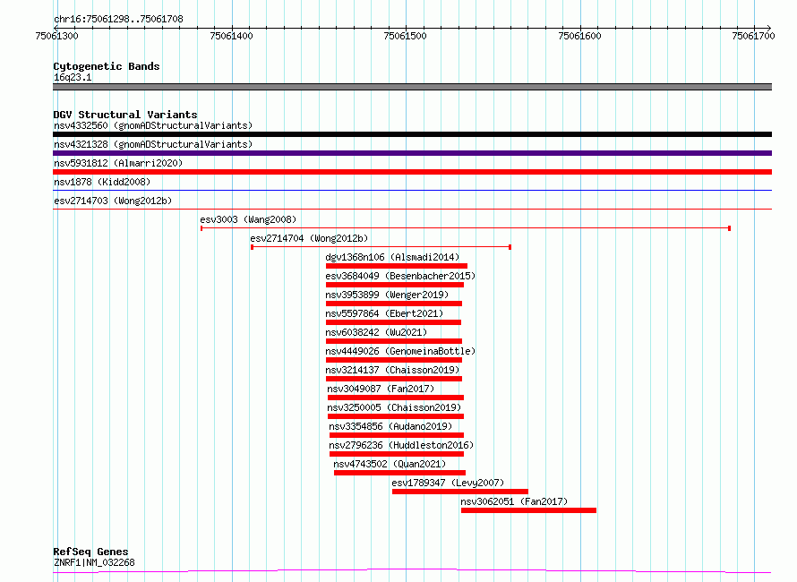Select nsv3062051 (Fan2017) label
Screen dimensions: 797x582
point(514,501)
